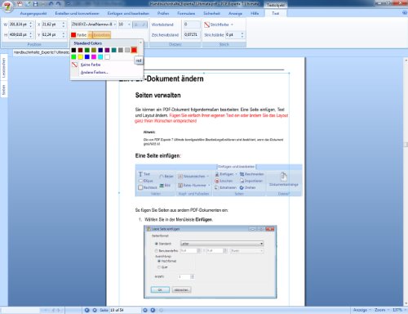The width and height of the screenshot is (408, 314).
Task: Go to the next page arrow after page field
Action: [x=145, y=310]
